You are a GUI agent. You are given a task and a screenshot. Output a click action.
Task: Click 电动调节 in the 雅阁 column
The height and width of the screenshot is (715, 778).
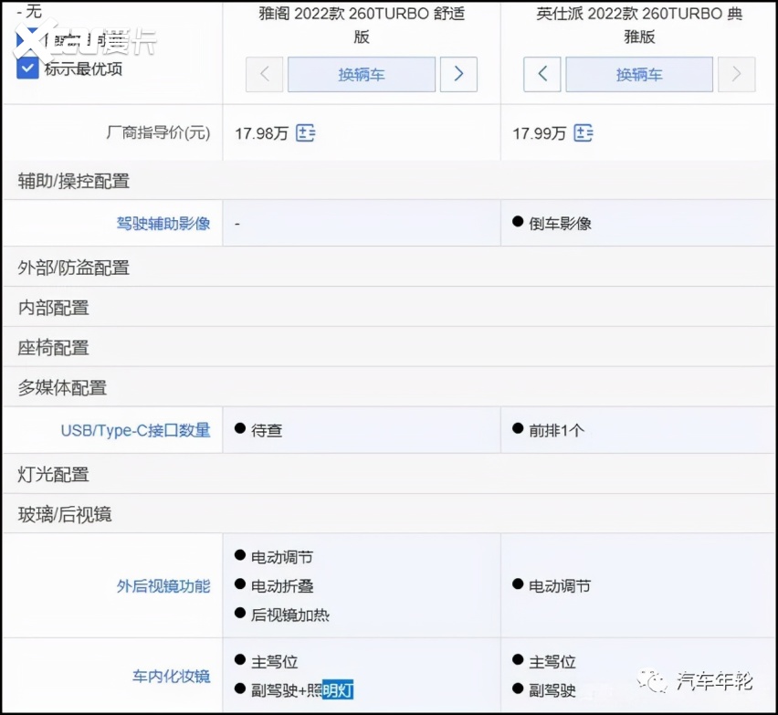coord(282,557)
